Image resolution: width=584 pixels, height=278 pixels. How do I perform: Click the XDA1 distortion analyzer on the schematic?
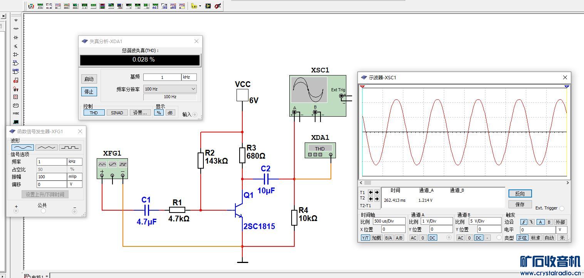coord(320,150)
